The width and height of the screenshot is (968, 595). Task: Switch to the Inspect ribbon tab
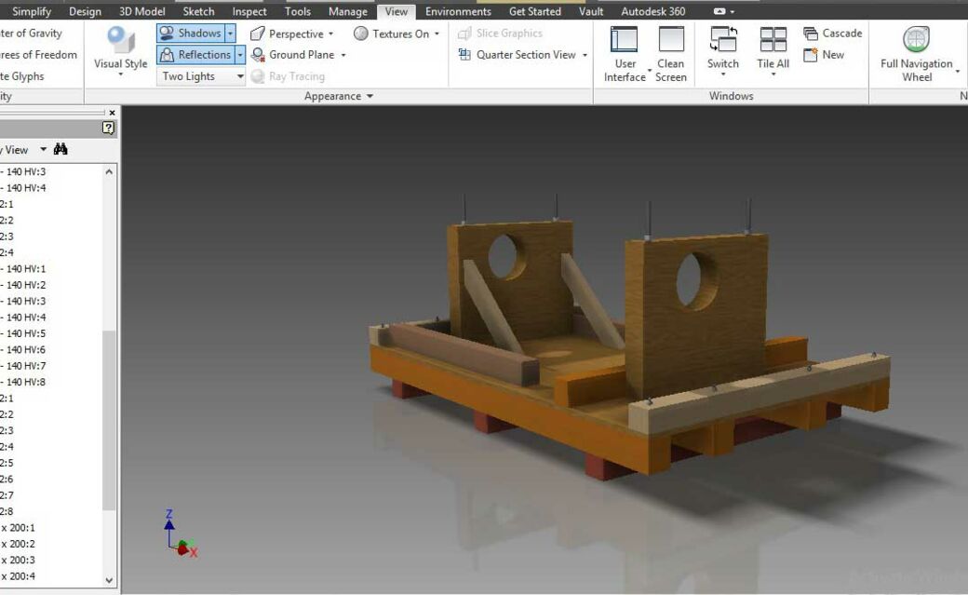click(249, 11)
